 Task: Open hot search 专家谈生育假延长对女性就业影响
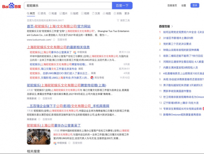182,109
